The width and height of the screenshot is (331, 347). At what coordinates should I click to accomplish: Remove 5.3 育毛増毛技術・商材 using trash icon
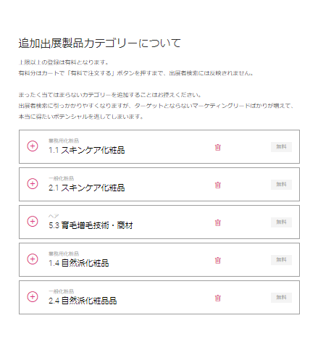[x=218, y=222]
